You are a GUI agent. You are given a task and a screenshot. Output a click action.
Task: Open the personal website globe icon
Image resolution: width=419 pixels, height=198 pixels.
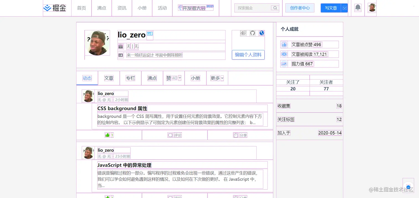pyautogui.click(x=262, y=33)
